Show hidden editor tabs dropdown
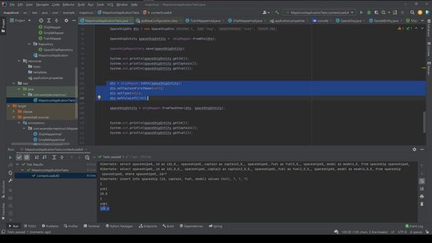The height and width of the screenshot is (243, 432). [x=422, y=21]
